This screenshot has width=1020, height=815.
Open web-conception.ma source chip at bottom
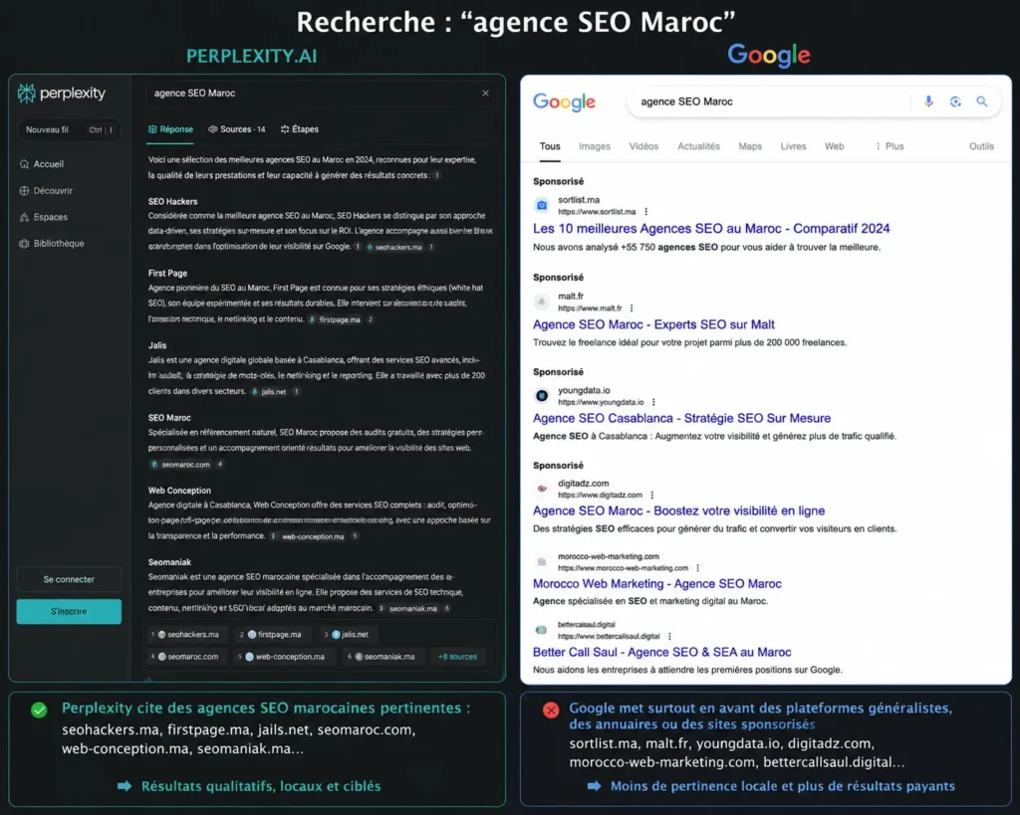pyautogui.click(x=283, y=657)
